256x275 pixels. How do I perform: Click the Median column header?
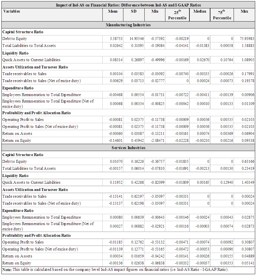pyautogui.click(x=199, y=11)
